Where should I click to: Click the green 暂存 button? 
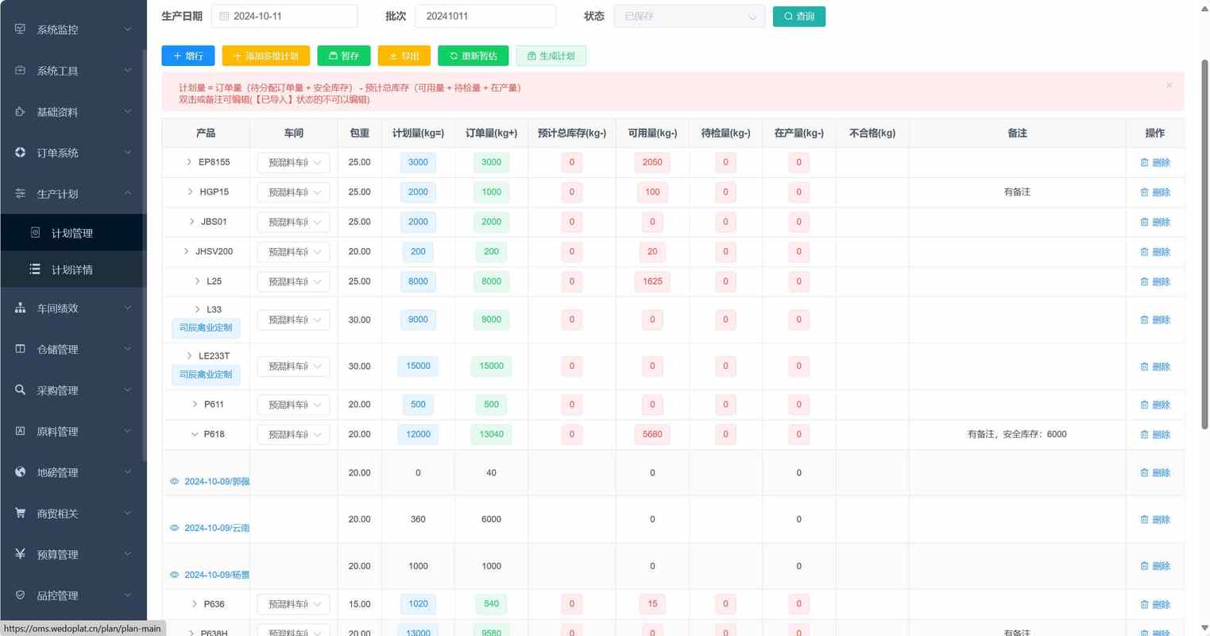pos(344,56)
